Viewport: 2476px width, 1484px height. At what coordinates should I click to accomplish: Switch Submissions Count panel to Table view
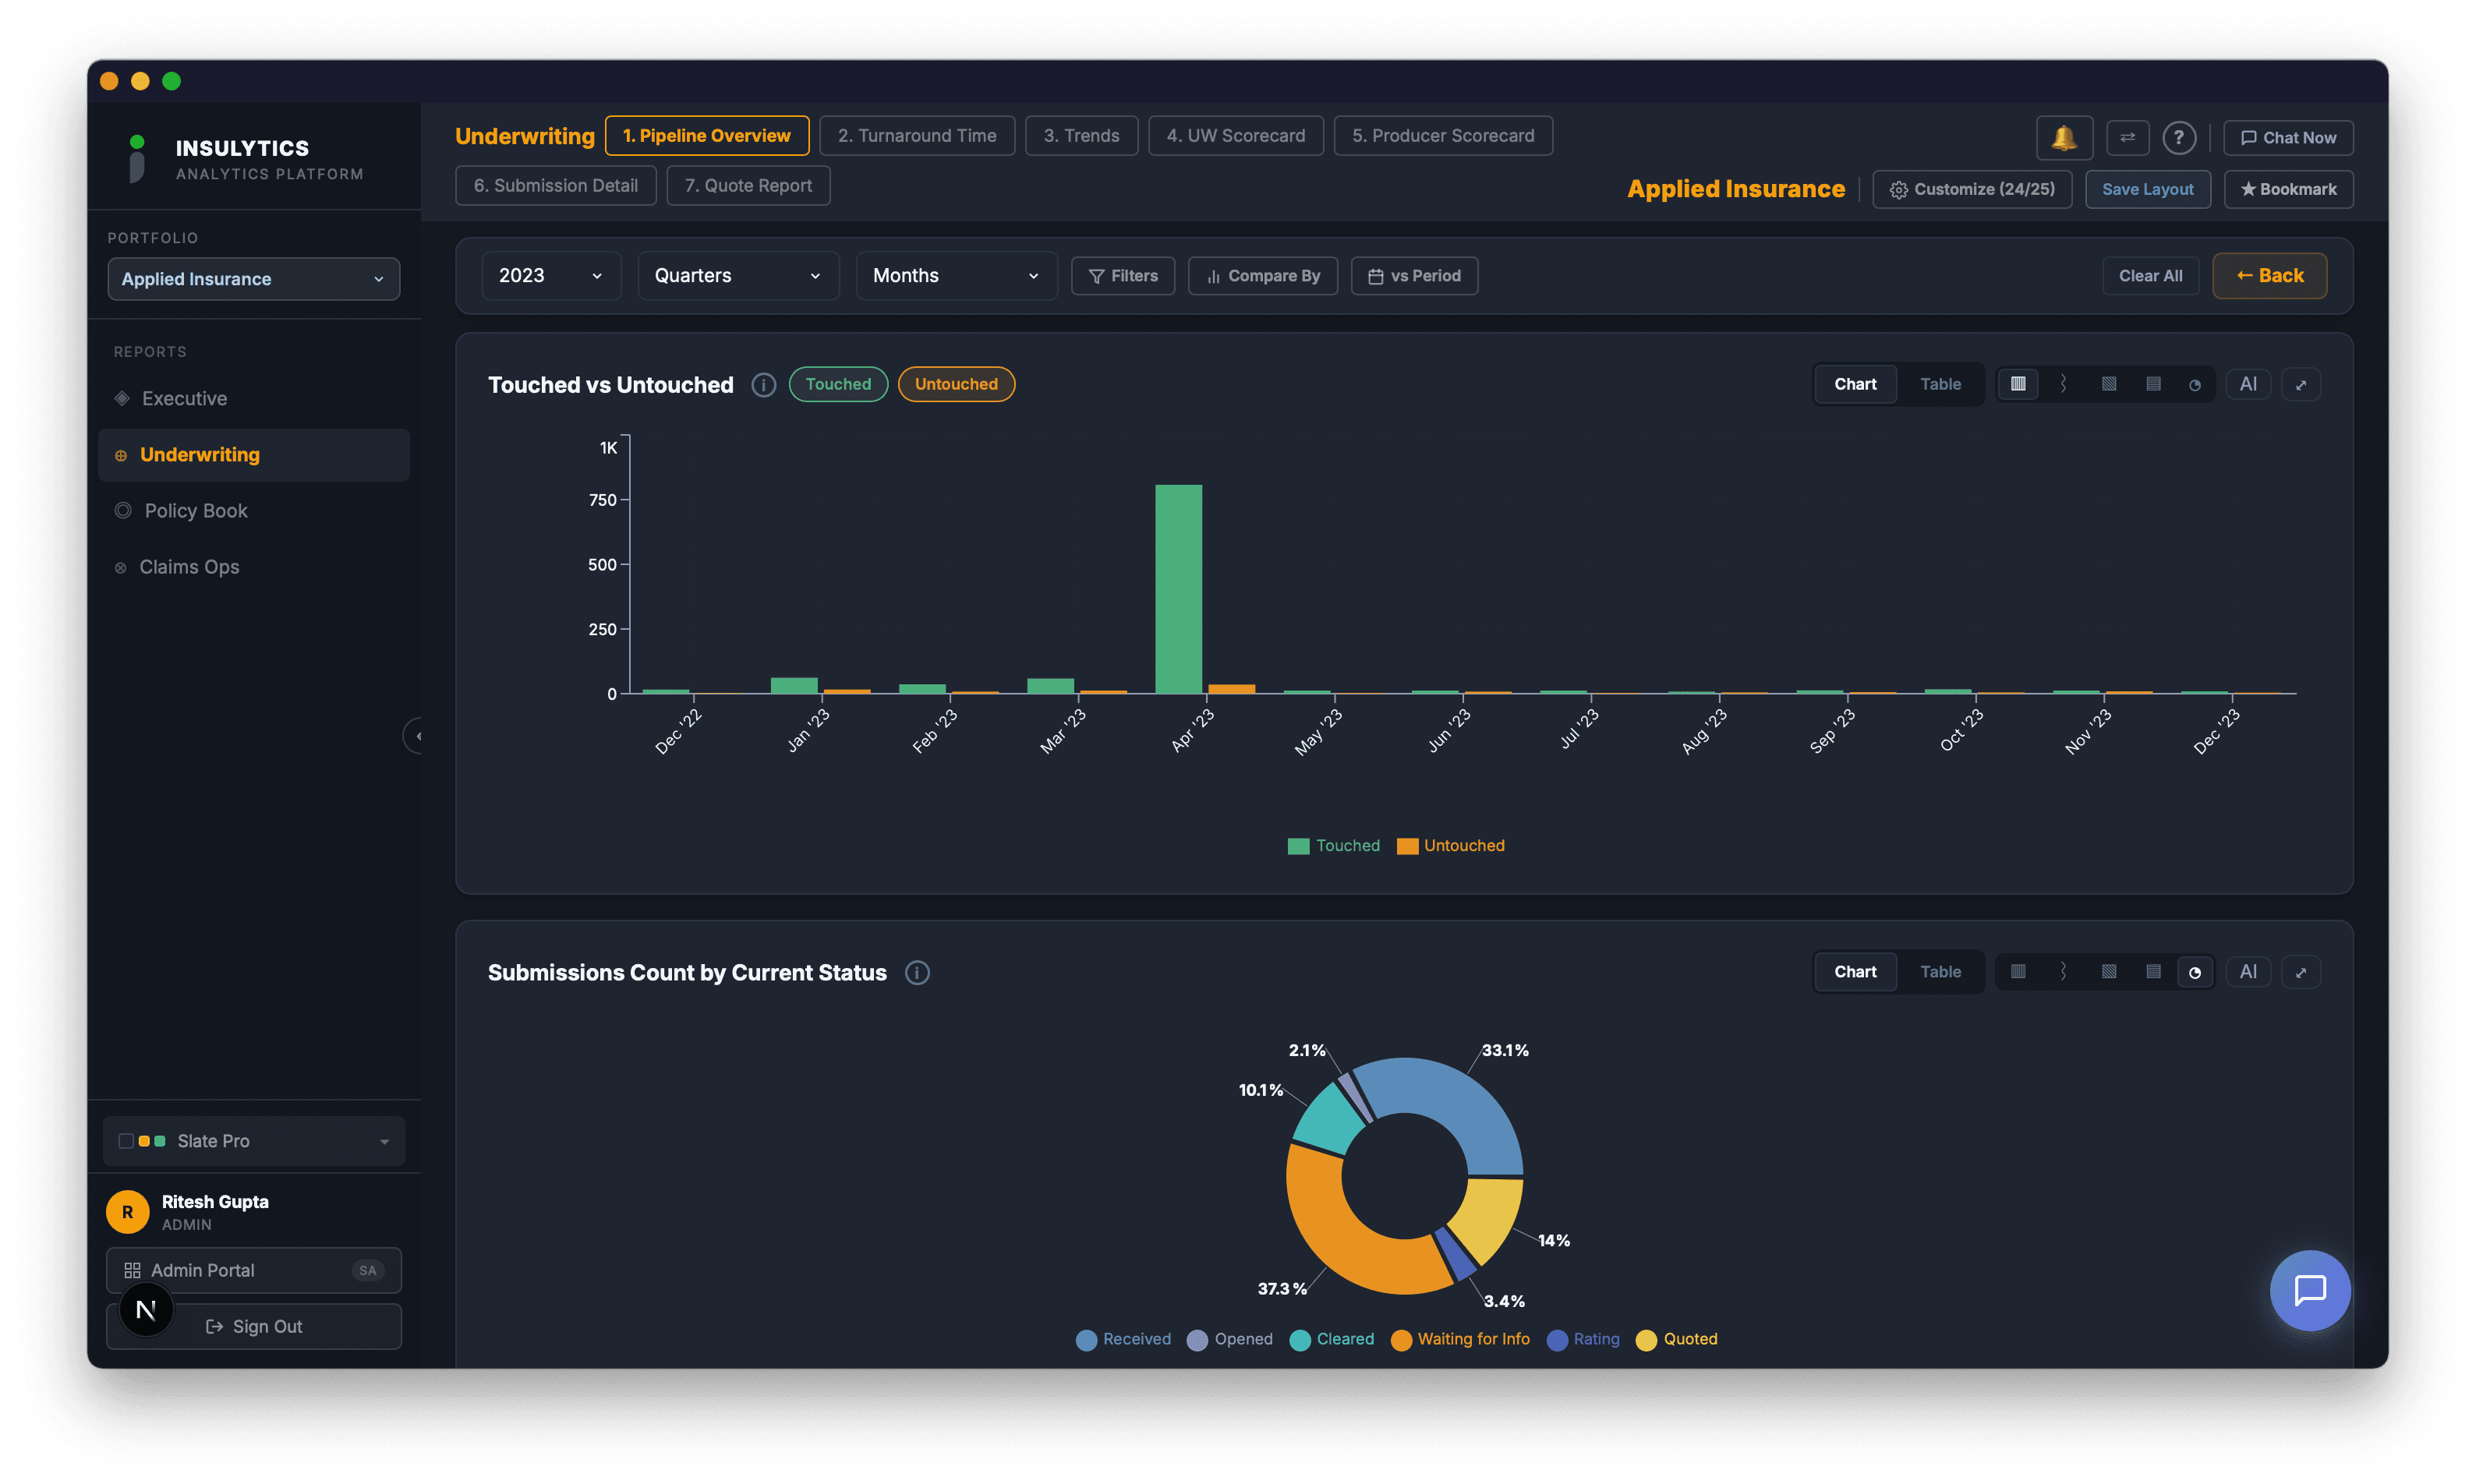tap(1940, 971)
